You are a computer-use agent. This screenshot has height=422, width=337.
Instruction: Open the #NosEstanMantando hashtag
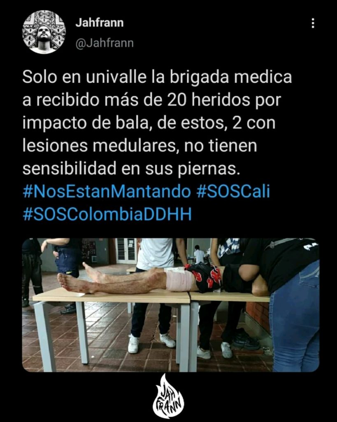pyautogui.click(x=107, y=192)
